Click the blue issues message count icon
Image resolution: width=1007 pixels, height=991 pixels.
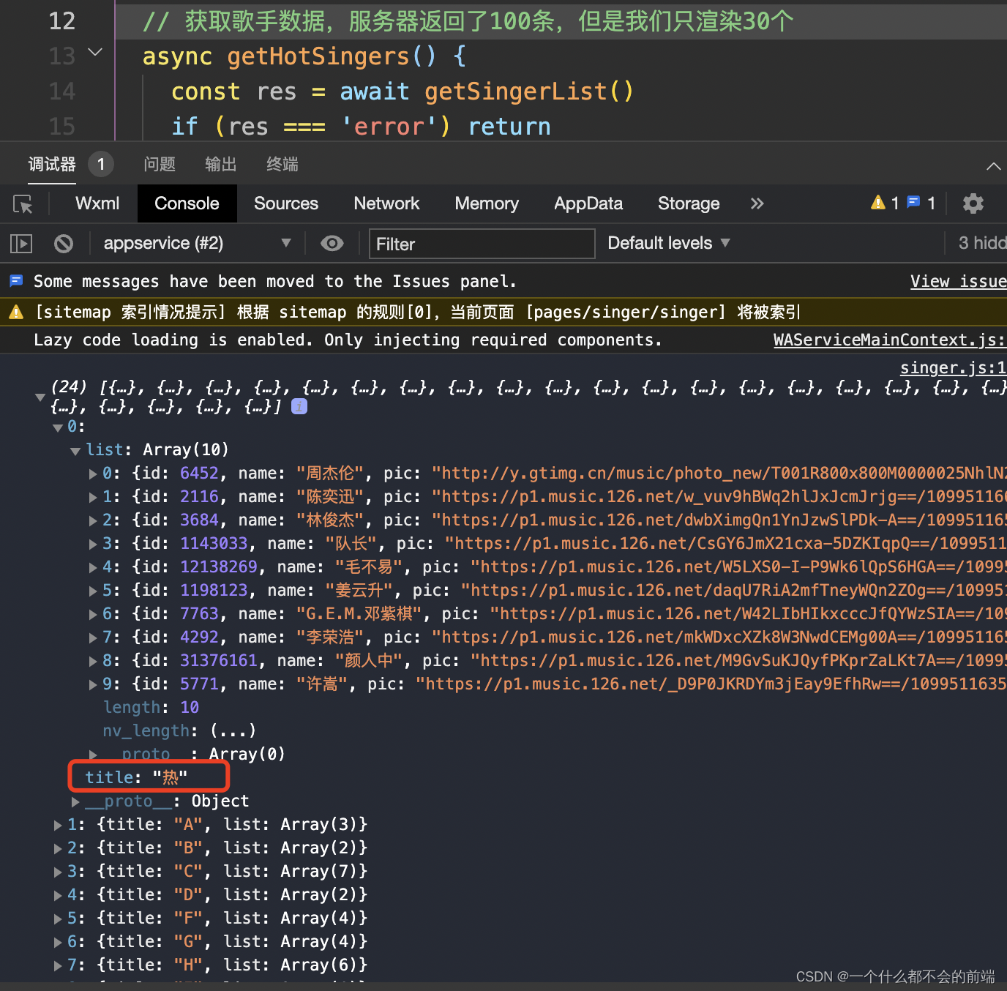pos(913,202)
